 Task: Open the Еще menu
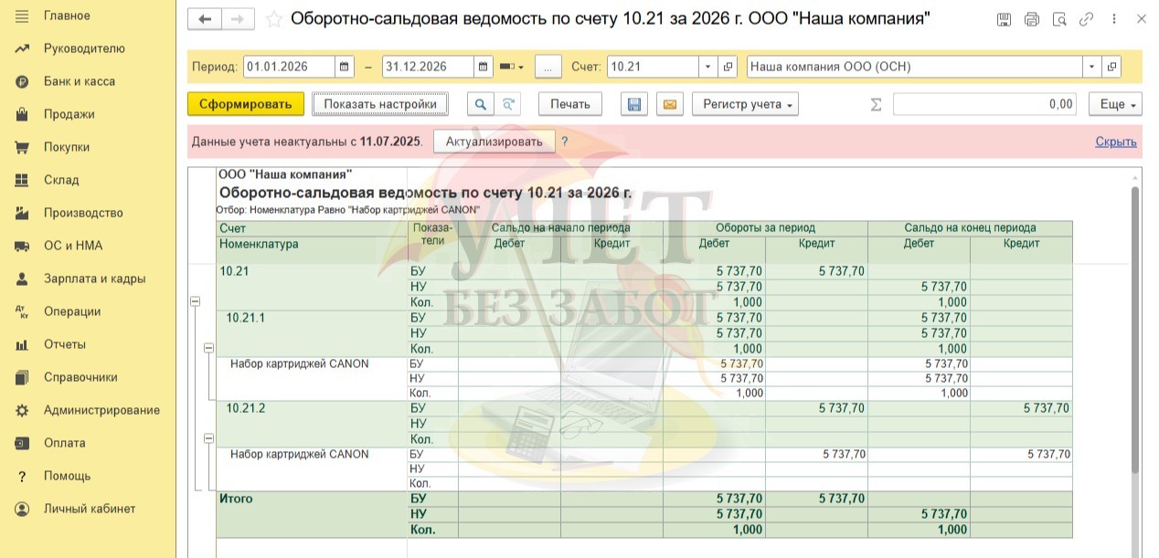1115,104
